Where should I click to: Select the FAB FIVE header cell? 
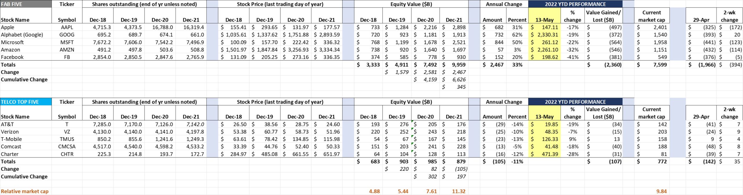pos(26,4)
